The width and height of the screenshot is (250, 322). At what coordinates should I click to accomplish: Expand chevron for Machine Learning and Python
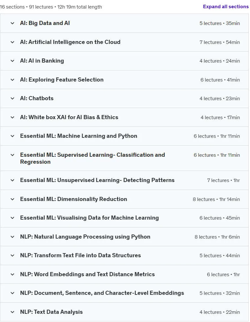tap(12, 136)
